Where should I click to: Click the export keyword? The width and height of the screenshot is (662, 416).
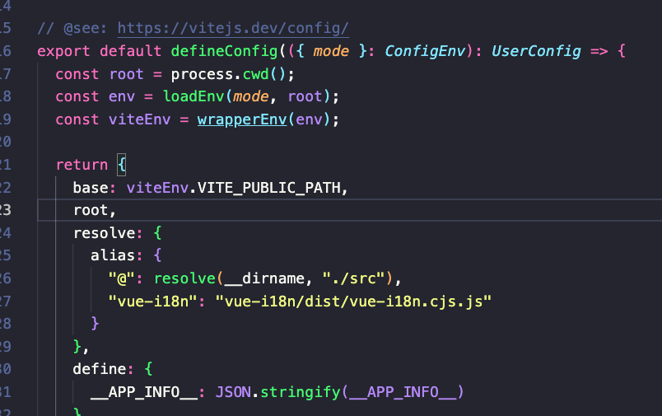[64, 51]
